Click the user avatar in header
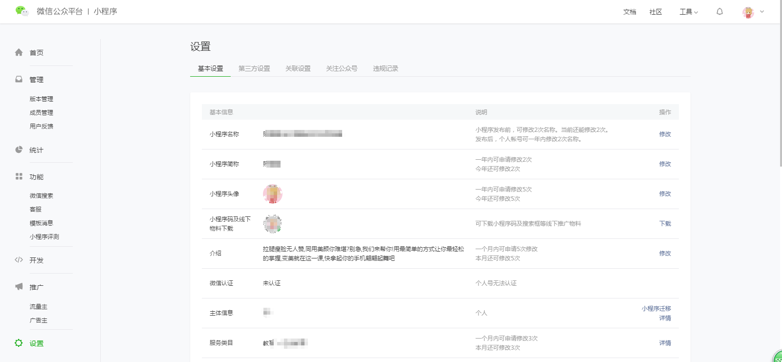Viewport: 782px width, 362px height. [748, 12]
